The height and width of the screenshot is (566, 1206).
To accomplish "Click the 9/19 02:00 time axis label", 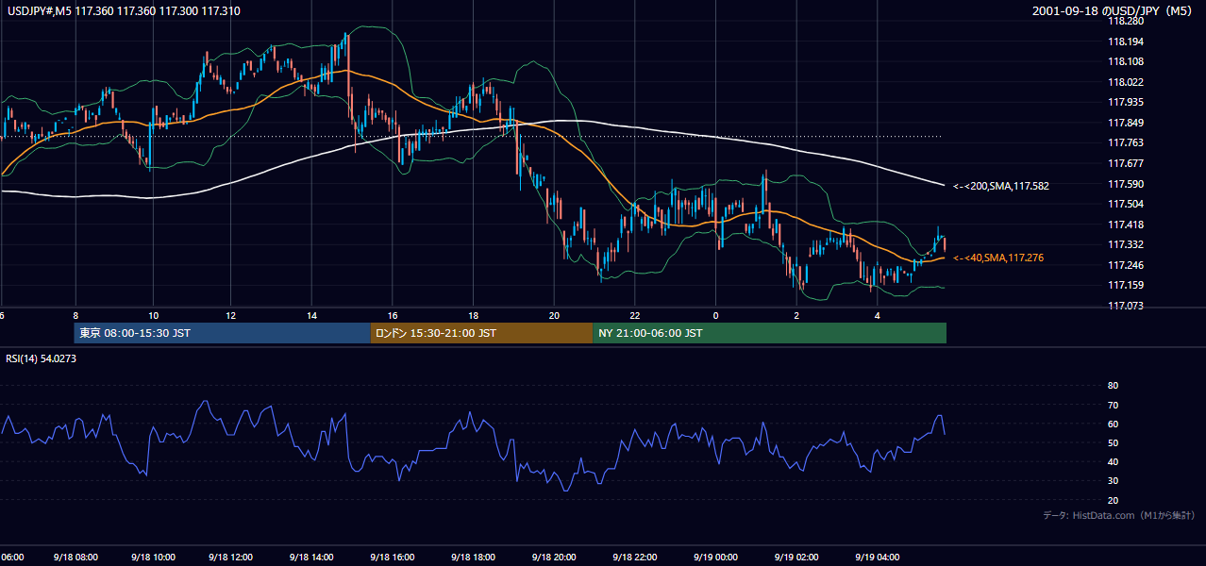I will coord(796,558).
